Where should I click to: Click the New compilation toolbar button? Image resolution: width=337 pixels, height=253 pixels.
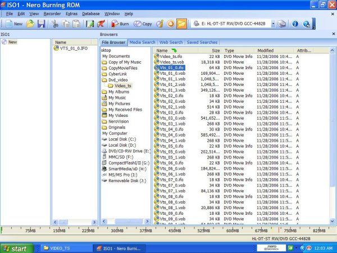(13, 24)
